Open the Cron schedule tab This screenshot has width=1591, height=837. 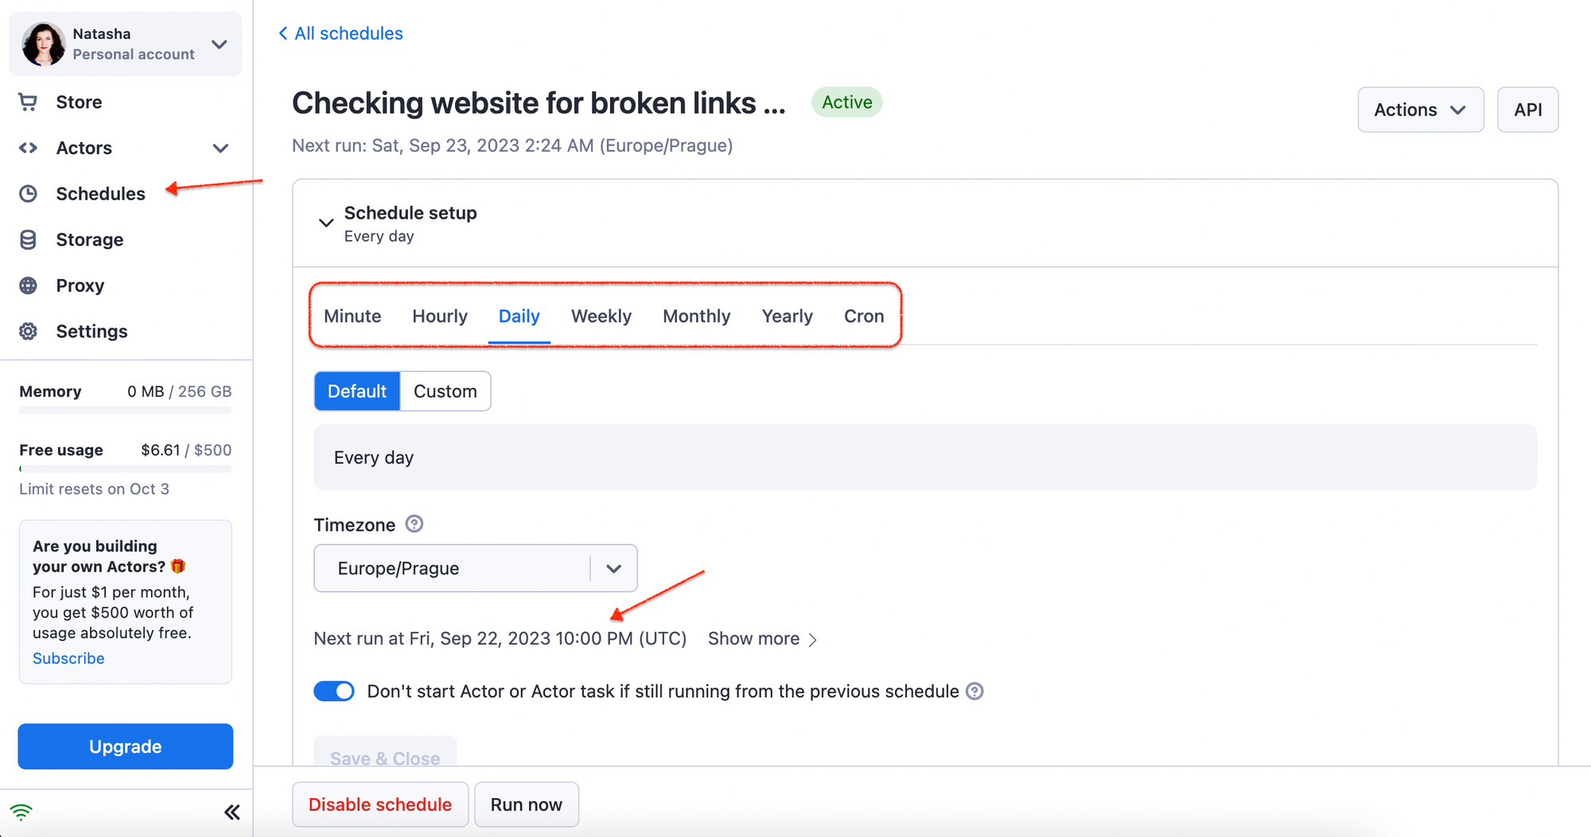point(864,316)
